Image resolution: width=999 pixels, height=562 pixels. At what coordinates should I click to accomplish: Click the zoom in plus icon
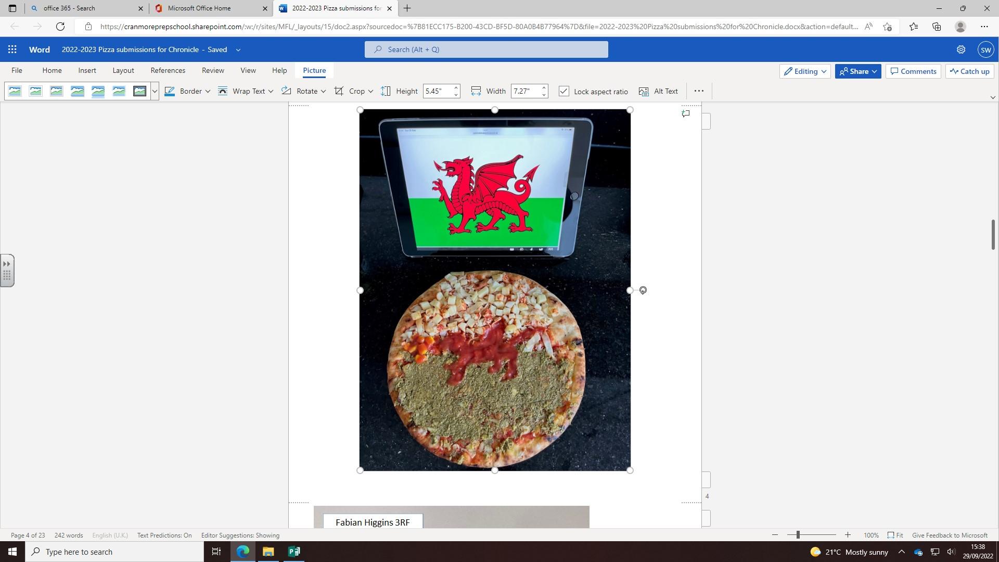pyautogui.click(x=848, y=535)
